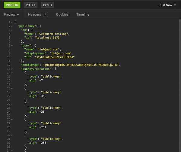
Task: Click the alg value -36
Action: click(x=42, y=112)
